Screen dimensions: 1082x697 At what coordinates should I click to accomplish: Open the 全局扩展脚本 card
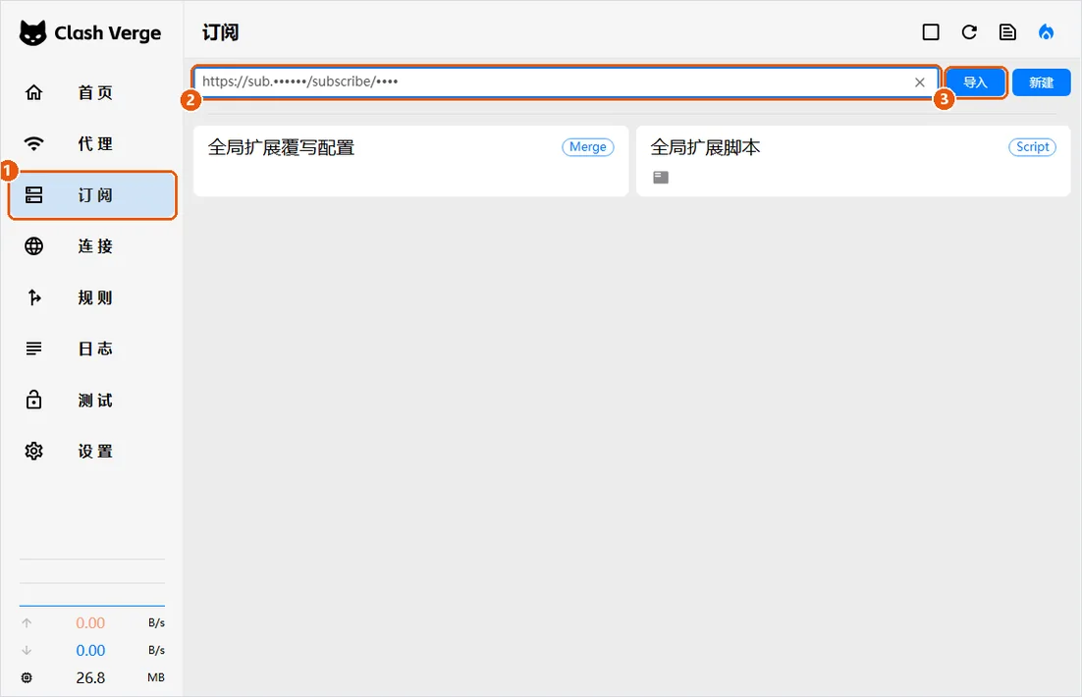click(853, 161)
